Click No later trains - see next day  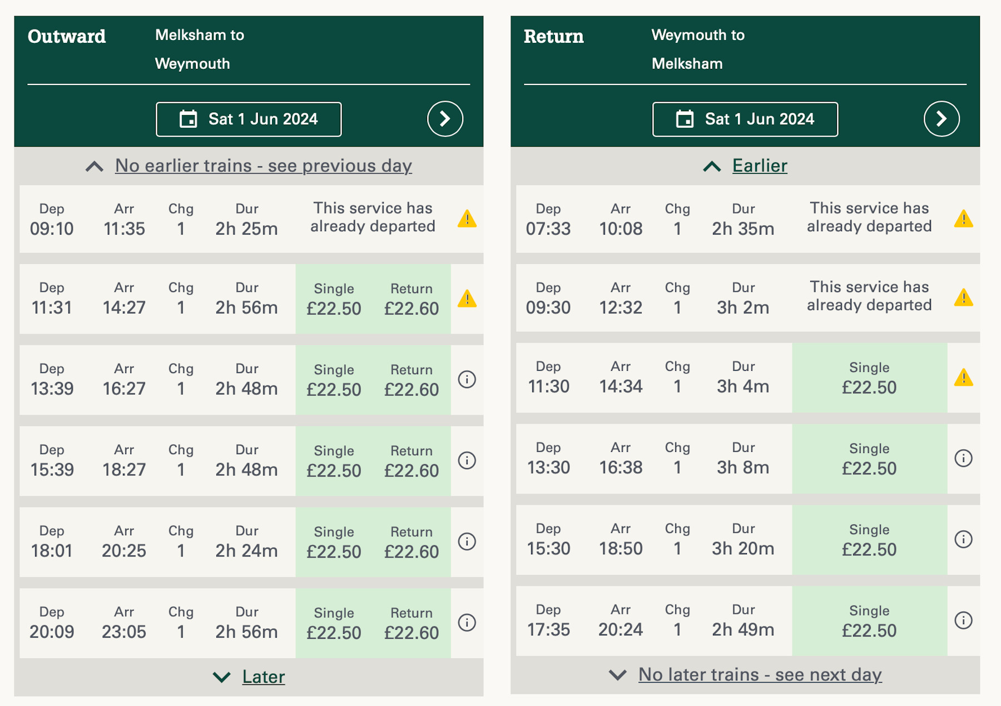(760, 675)
